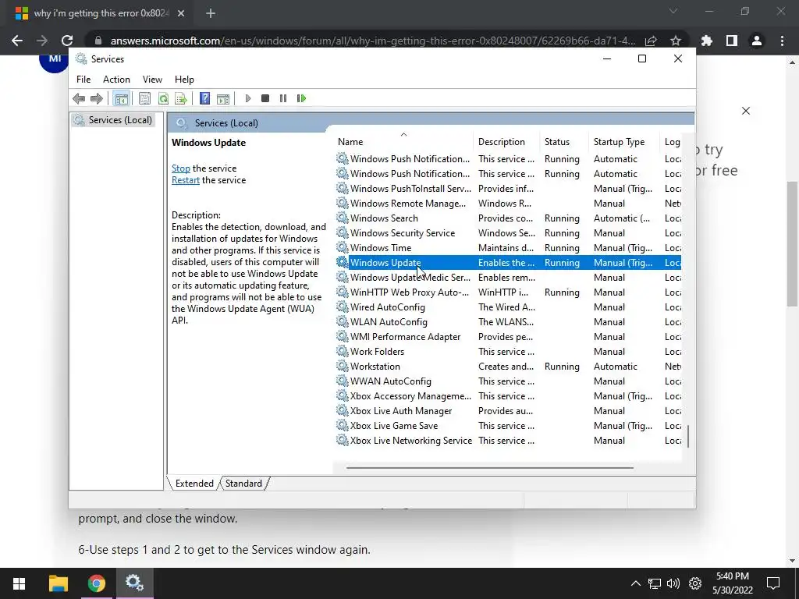Open the Action menu in Services

coord(116,80)
